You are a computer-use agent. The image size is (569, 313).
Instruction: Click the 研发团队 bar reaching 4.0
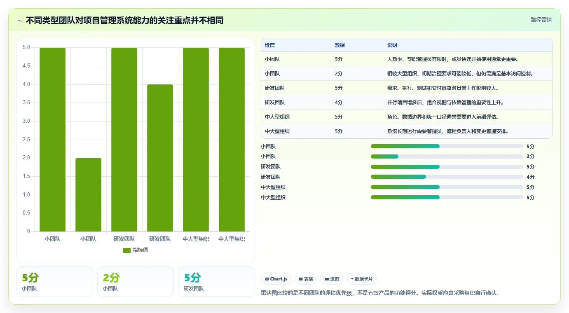[x=160, y=158]
